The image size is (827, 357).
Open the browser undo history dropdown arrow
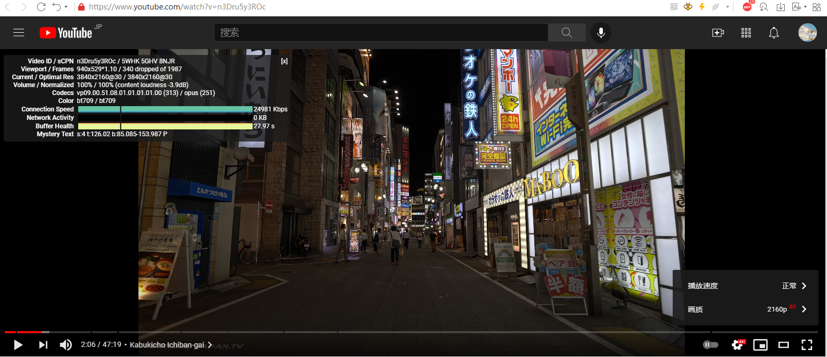[66, 7]
